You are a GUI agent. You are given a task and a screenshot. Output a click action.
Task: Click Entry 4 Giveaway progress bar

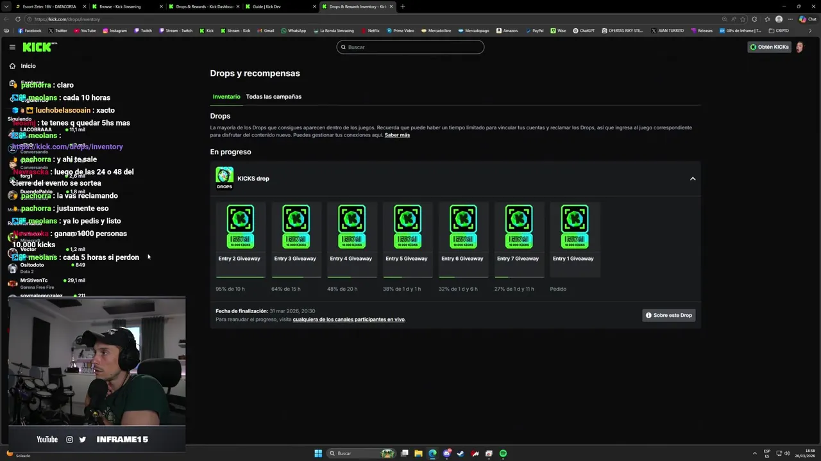351,277
